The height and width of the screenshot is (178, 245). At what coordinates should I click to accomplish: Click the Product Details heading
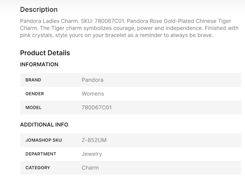coord(45,53)
